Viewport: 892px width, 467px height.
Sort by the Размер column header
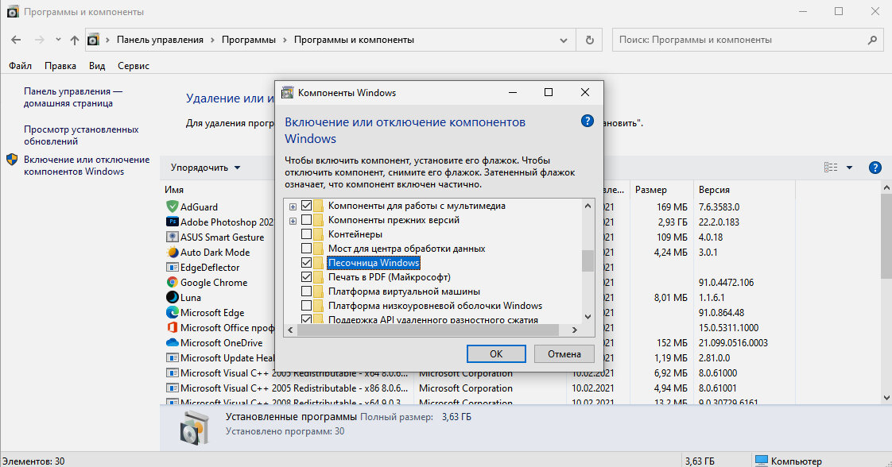651,190
